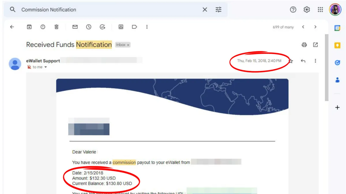Viewport: 346px width, 194px height.
Task: Snooze this email clock icon
Action: [x=89, y=27]
